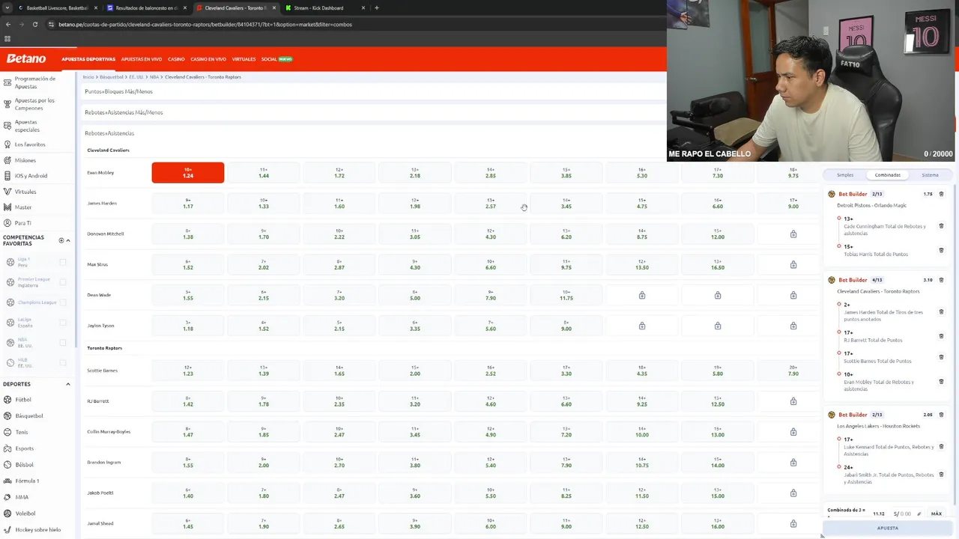Switch betslip to Simples tab
Screen dimensions: 959x539
[x=845, y=175]
